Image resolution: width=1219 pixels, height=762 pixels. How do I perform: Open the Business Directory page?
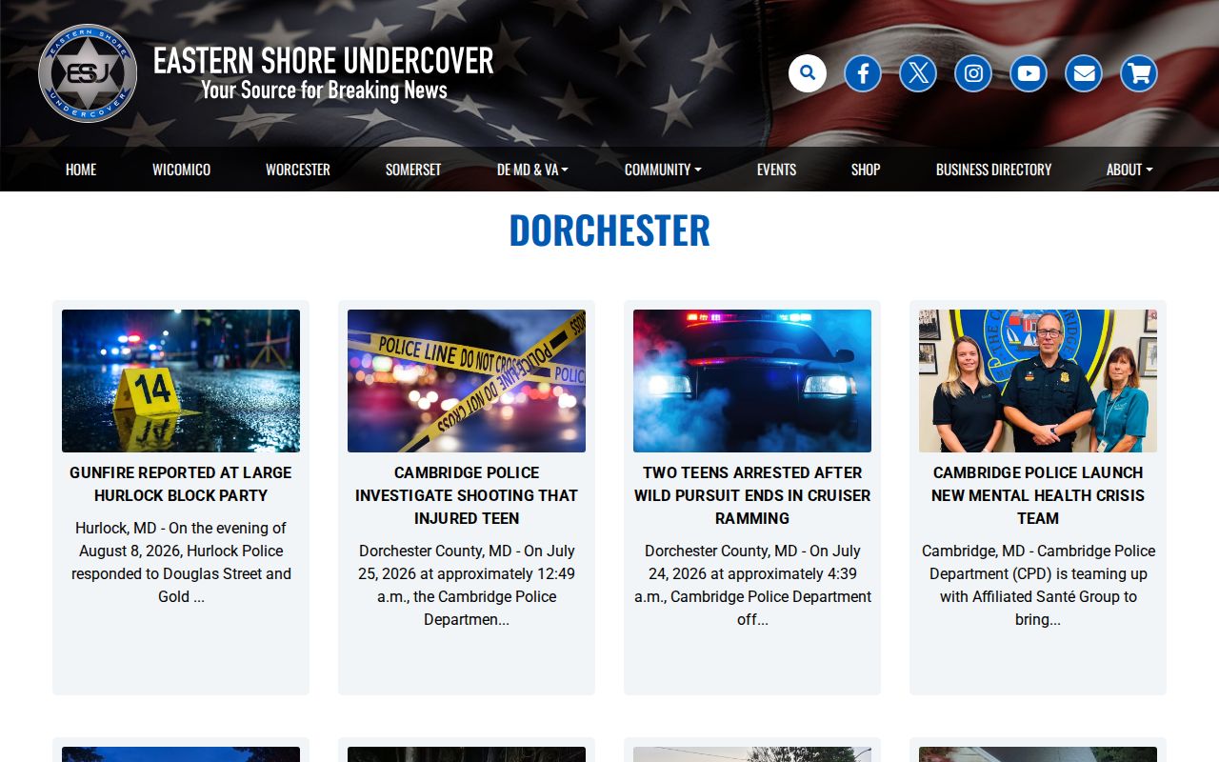click(993, 170)
